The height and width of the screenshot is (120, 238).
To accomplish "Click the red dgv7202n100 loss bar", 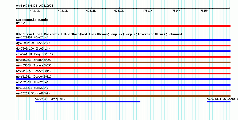I will [123, 46].
